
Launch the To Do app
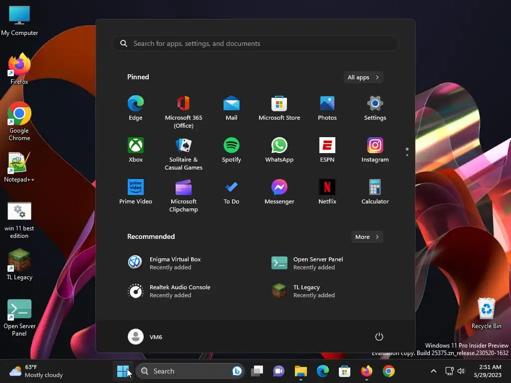tap(232, 192)
